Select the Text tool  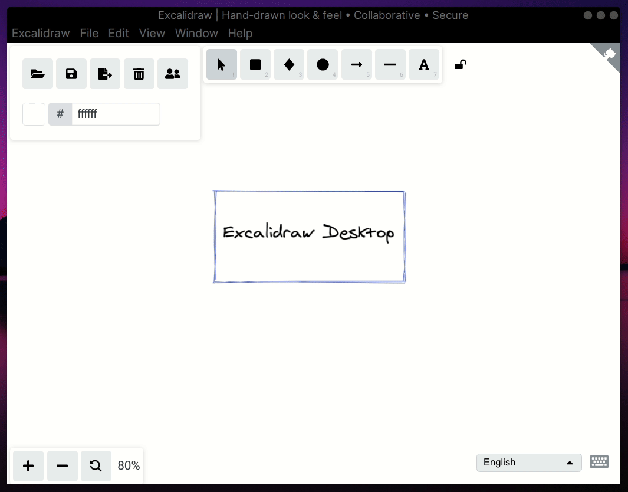(x=424, y=65)
